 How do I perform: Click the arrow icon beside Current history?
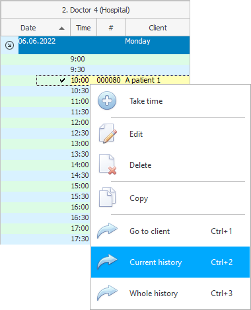(107, 262)
